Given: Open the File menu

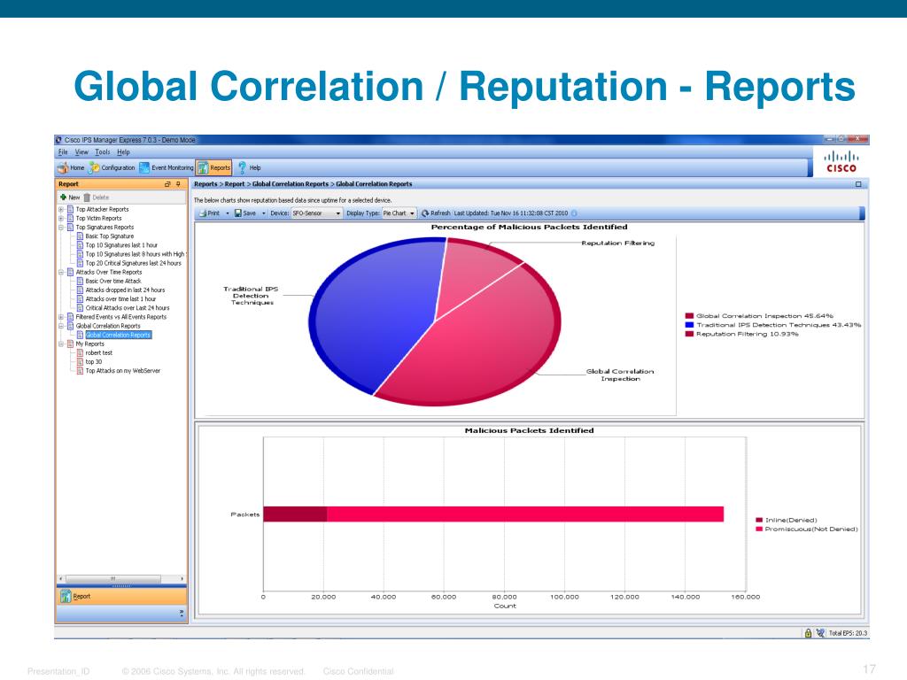Looking at the screenshot, I should click(x=63, y=152).
